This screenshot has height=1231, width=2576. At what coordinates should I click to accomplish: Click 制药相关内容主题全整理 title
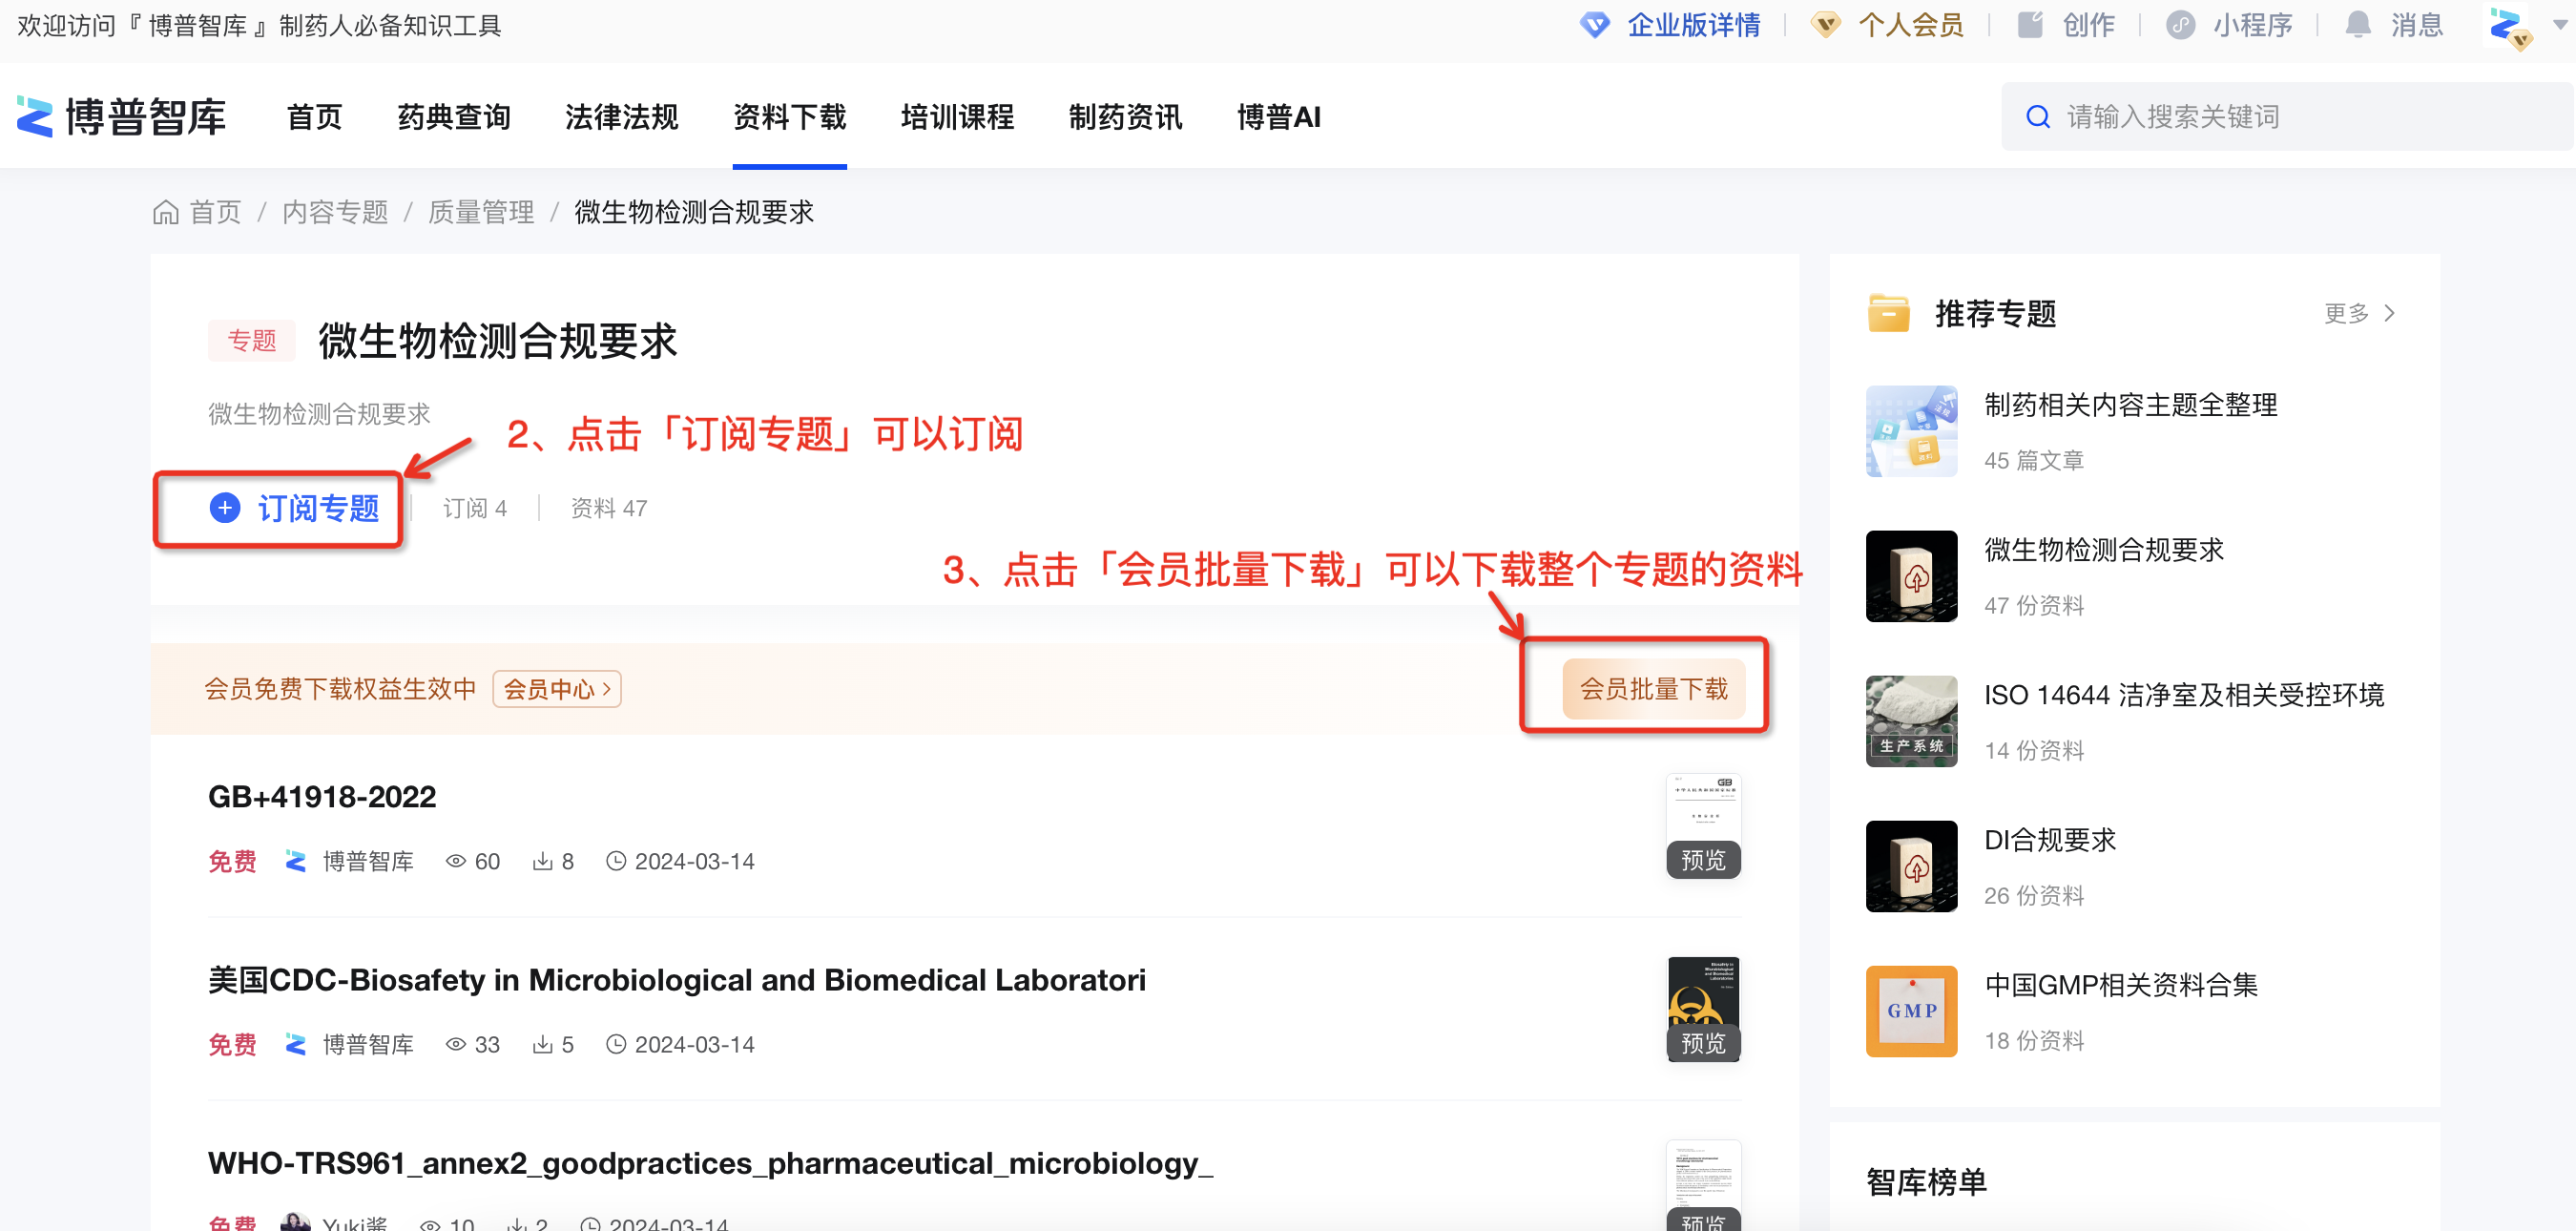tap(2131, 405)
